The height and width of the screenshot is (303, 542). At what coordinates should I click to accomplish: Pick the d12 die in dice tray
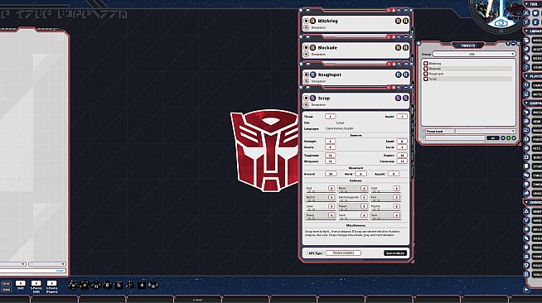(85, 285)
